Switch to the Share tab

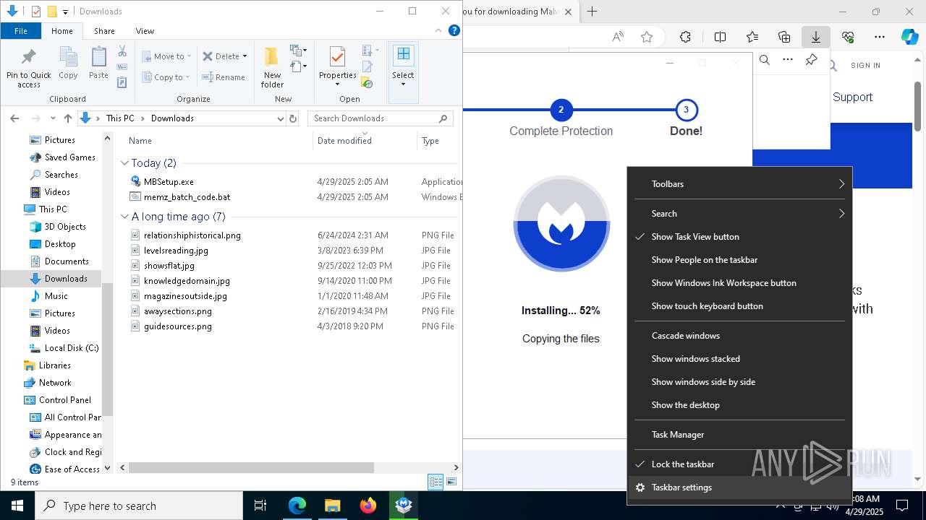[x=104, y=31]
